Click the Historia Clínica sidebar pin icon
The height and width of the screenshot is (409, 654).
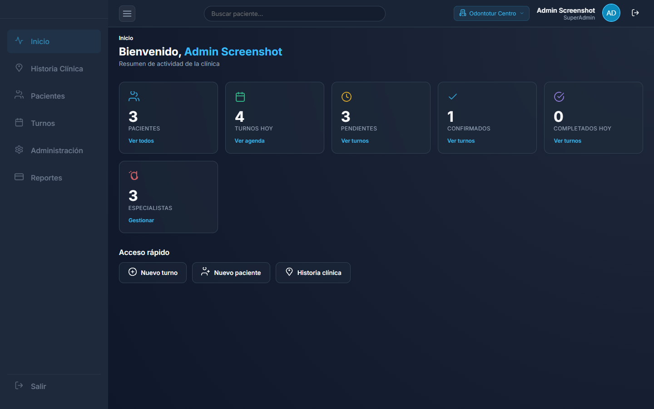(19, 68)
